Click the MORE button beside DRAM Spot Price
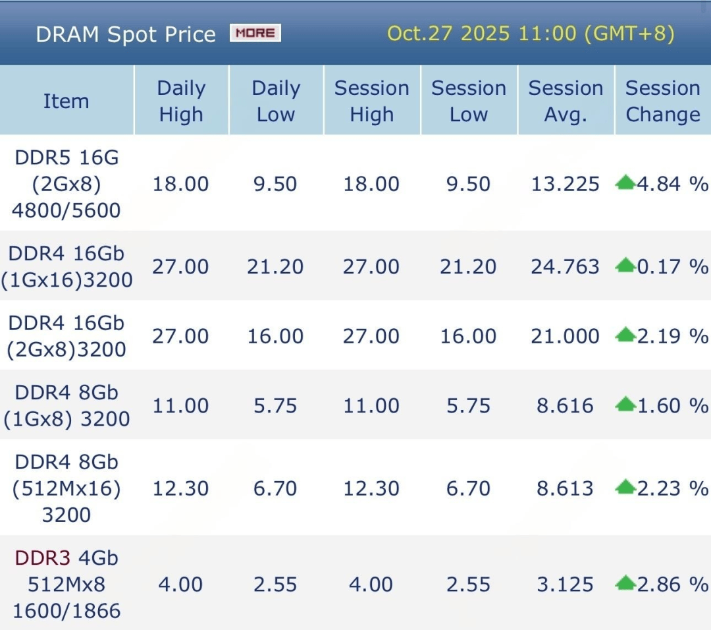The image size is (711, 630). pos(255,33)
